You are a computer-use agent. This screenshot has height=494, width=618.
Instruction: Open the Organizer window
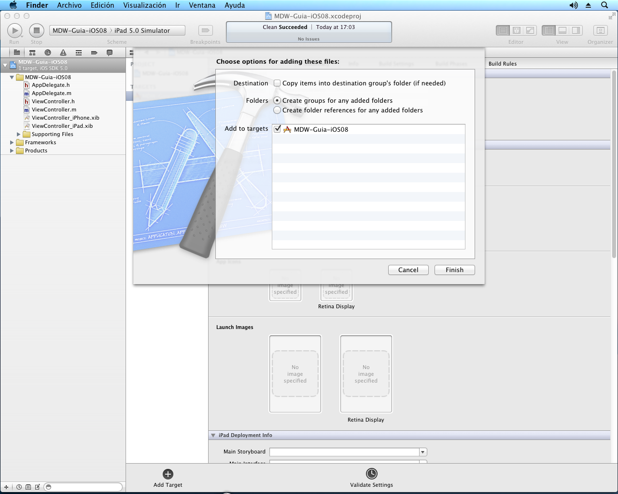coord(600,30)
